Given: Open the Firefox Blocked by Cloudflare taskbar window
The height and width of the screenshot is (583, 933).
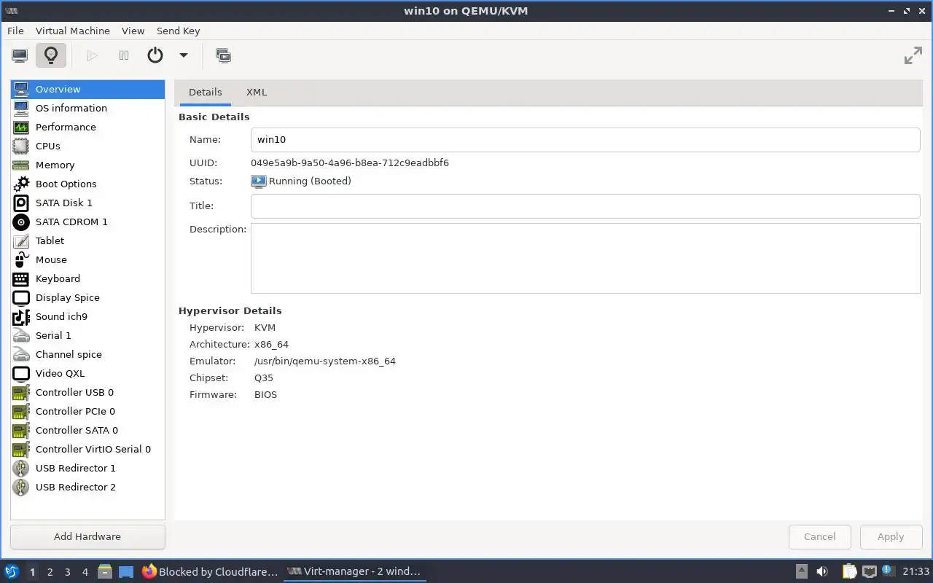Looking at the screenshot, I should click(210, 571).
